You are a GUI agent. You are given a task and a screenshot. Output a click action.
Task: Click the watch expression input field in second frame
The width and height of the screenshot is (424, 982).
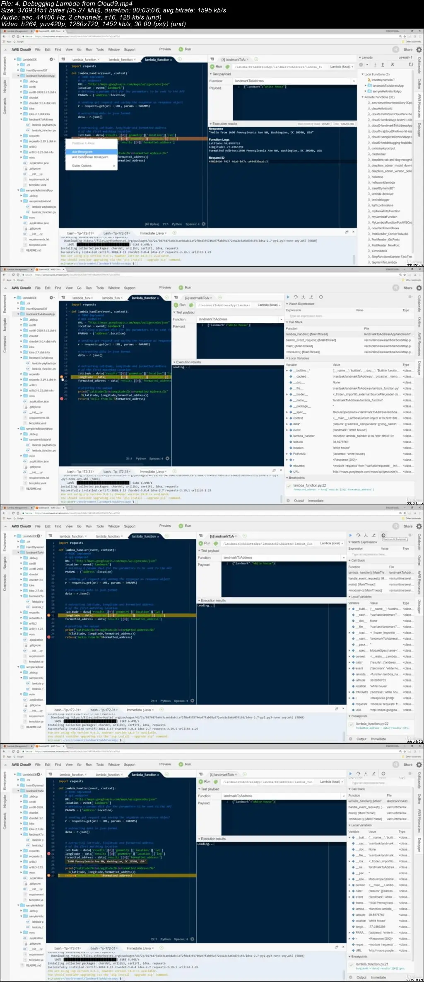349,316
